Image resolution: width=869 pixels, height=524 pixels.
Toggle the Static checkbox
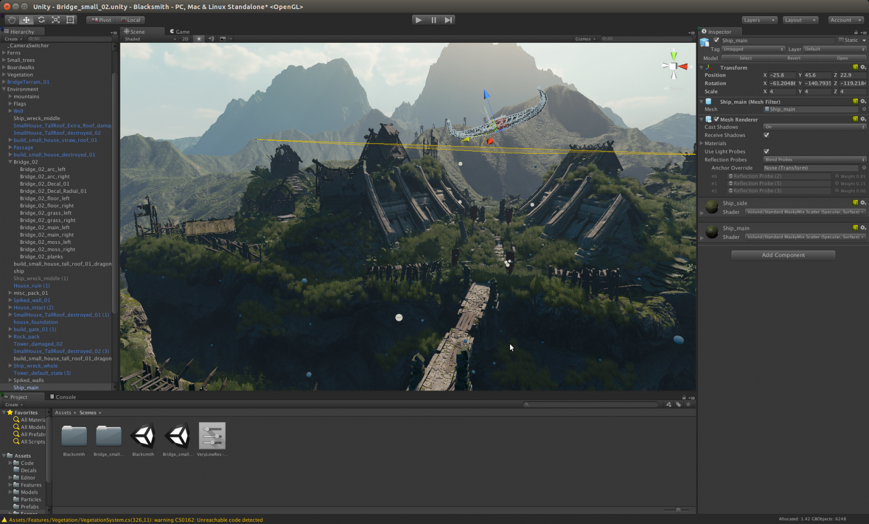tap(841, 40)
